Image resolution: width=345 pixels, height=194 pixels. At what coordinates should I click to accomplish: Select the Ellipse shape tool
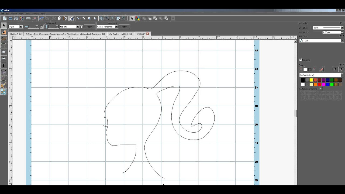pyautogui.click(x=4, y=58)
